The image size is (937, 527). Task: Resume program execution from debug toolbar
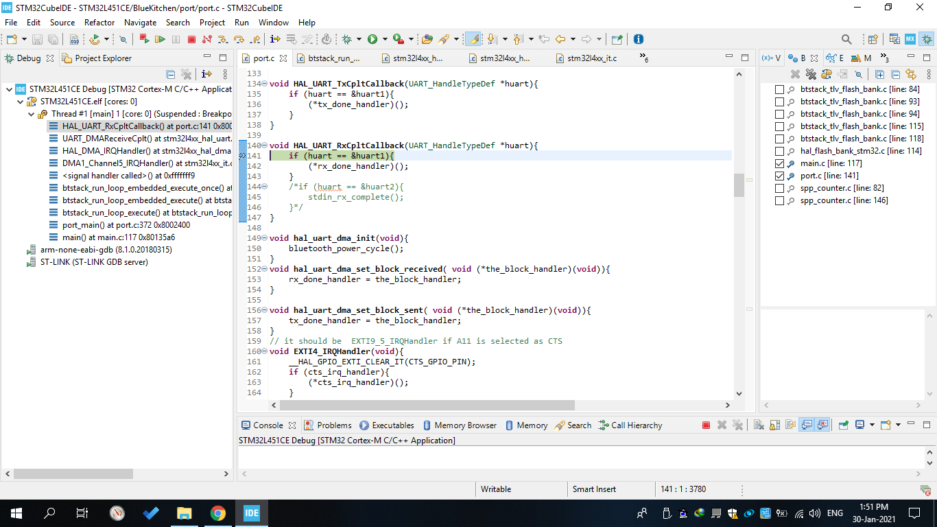click(x=159, y=38)
